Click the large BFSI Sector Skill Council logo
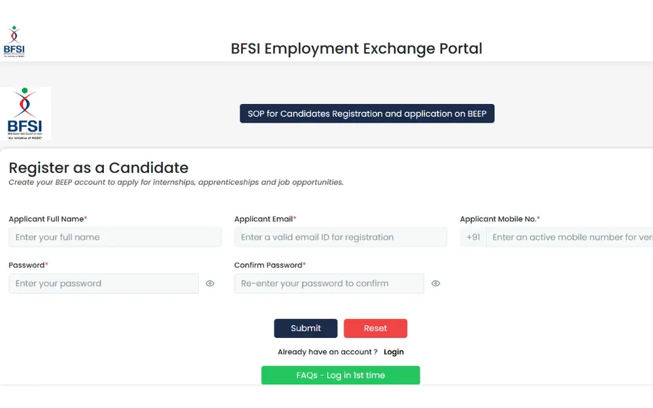Image resolution: width=653 pixels, height=408 pixels. (25, 114)
